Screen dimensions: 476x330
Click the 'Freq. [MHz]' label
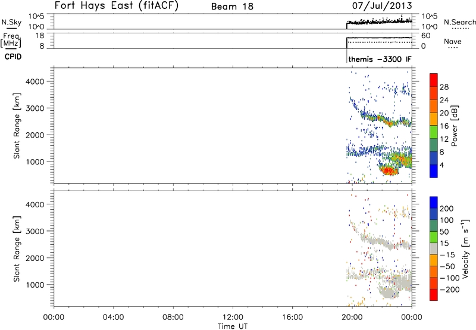11,40
